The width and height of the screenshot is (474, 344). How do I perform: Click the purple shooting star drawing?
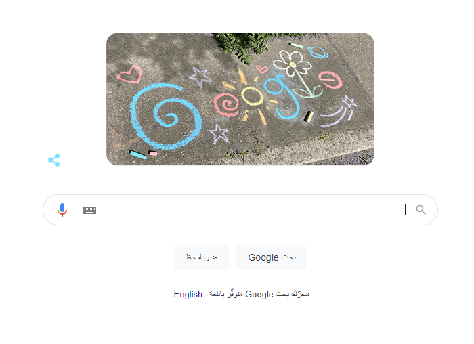(340, 110)
